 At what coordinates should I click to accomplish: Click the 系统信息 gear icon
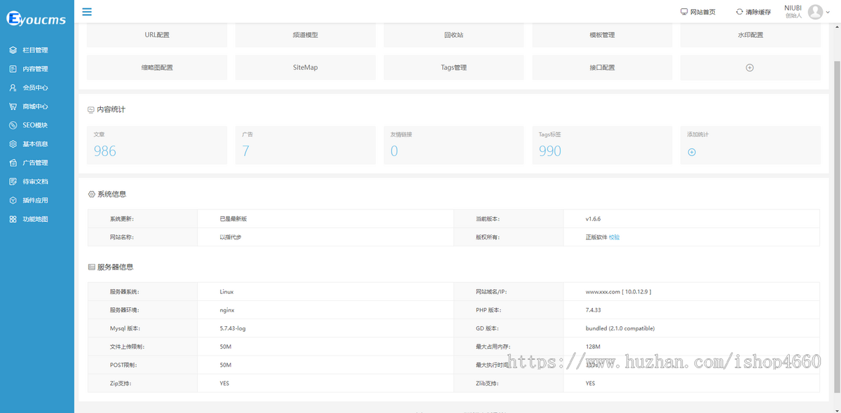coord(91,194)
